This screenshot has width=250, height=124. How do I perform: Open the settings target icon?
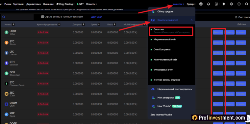point(239,4)
